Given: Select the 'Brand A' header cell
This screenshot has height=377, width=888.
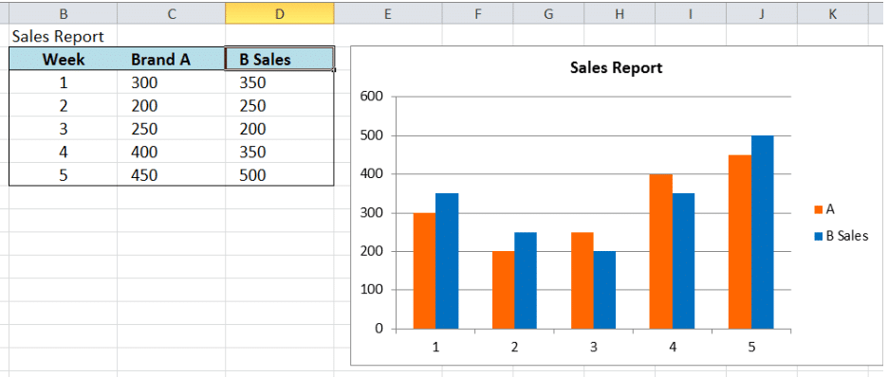Looking at the screenshot, I should point(172,60).
